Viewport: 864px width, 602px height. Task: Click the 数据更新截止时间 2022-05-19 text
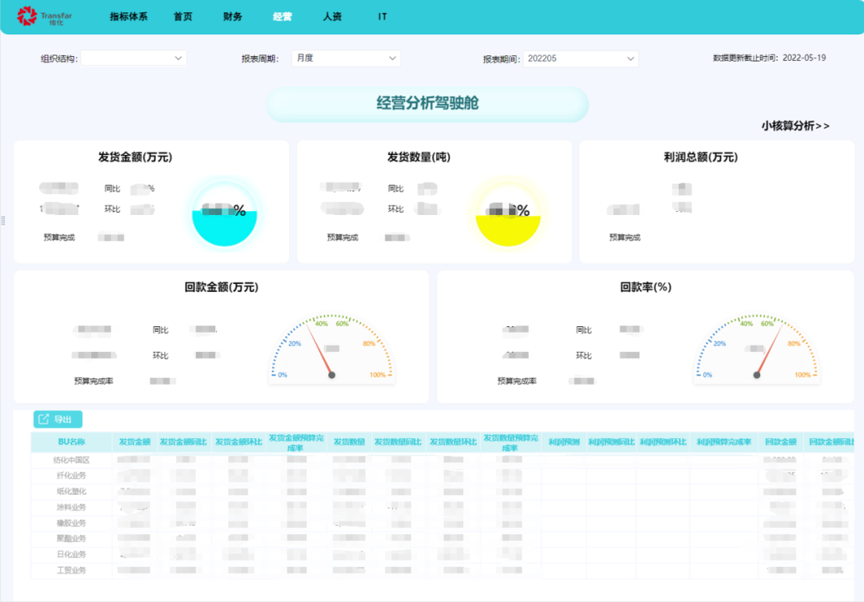coord(770,58)
